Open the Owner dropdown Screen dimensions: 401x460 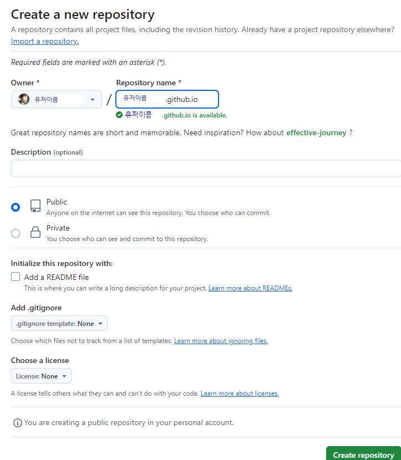[57, 99]
